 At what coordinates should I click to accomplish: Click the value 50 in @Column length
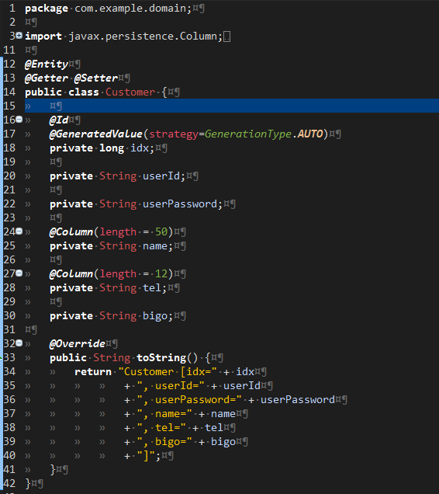click(161, 231)
